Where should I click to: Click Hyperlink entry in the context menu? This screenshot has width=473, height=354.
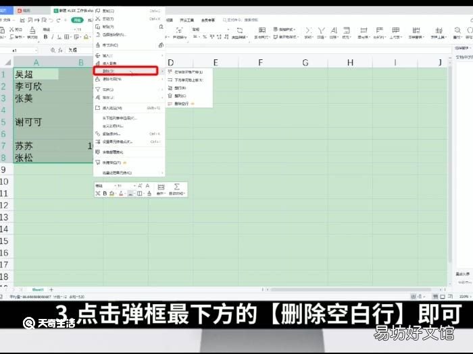(x=129, y=134)
